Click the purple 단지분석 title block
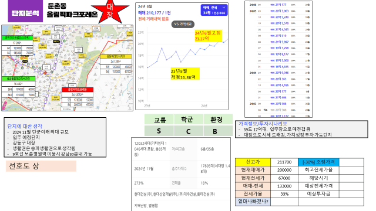Viewport: 376px width, 211px height. [25, 11]
